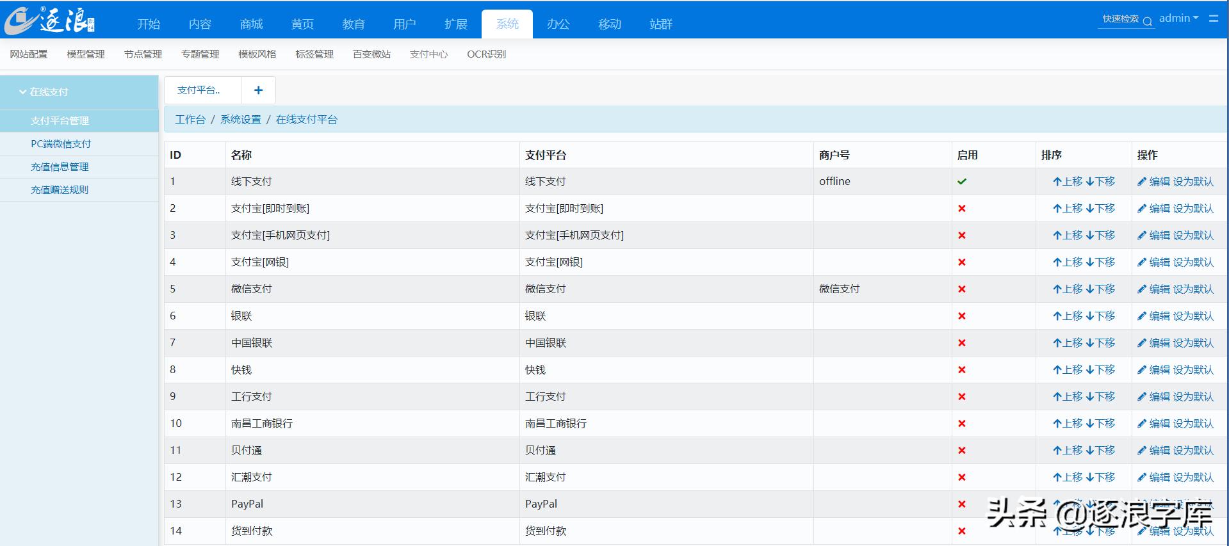The height and width of the screenshot is (546, 1229).
Task: Set 快钱 as default via 设为默认
Action: point(1194,370)
